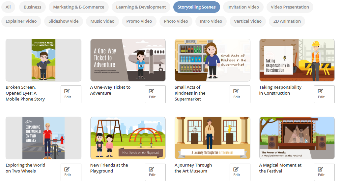Filter by Explainer Video
Screen dimensions: 342x184
(x=21, y=21)
